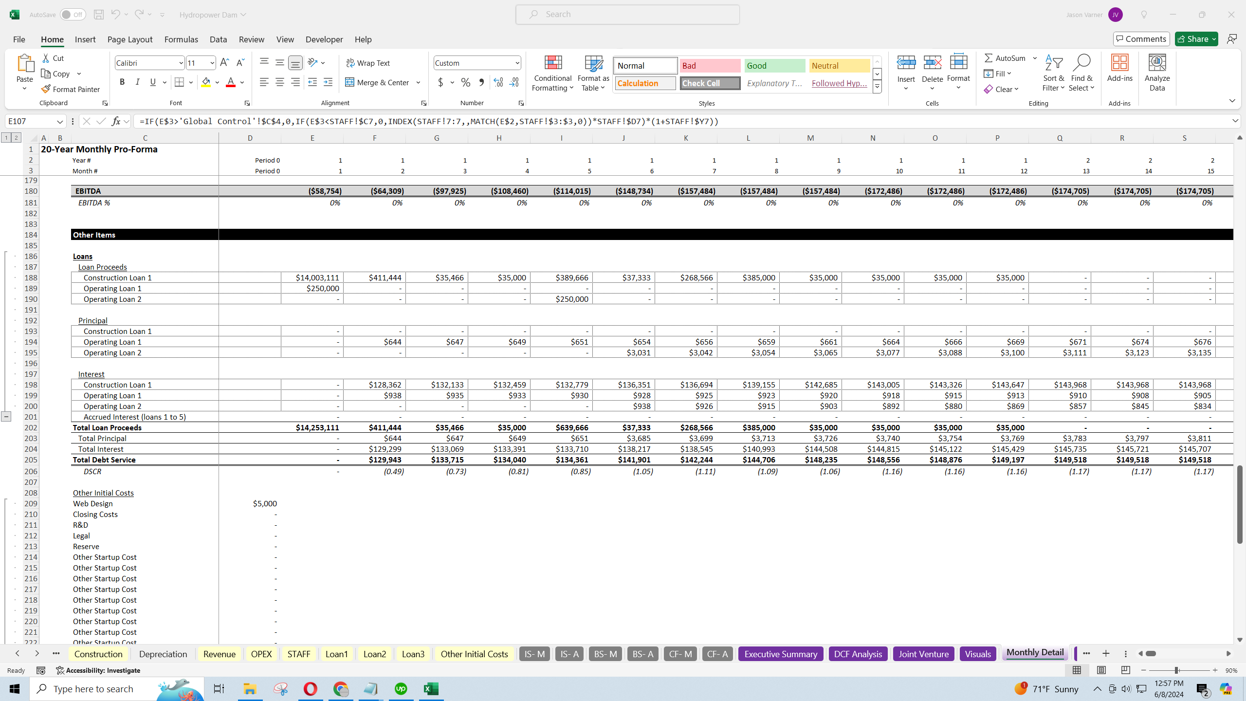Click the Insert Function fx icon

pyautogui.click(x=116, y=121)
